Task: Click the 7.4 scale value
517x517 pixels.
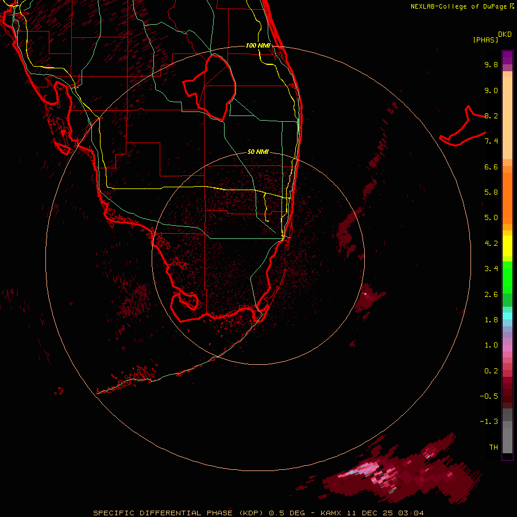Action: pos(491,141)
